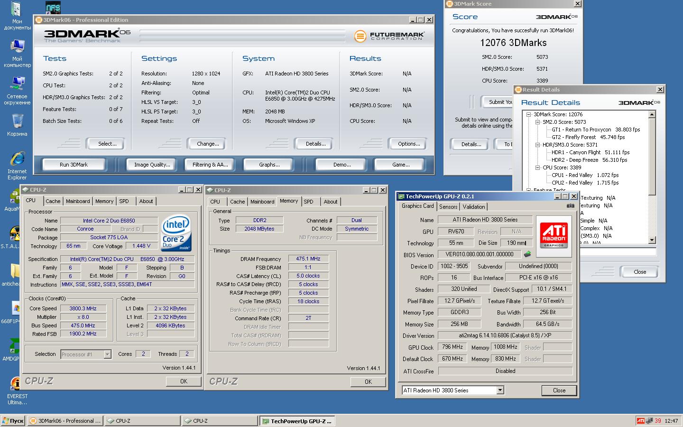
Task: Click Run 3DMark button
Action: tap(74, 165)
